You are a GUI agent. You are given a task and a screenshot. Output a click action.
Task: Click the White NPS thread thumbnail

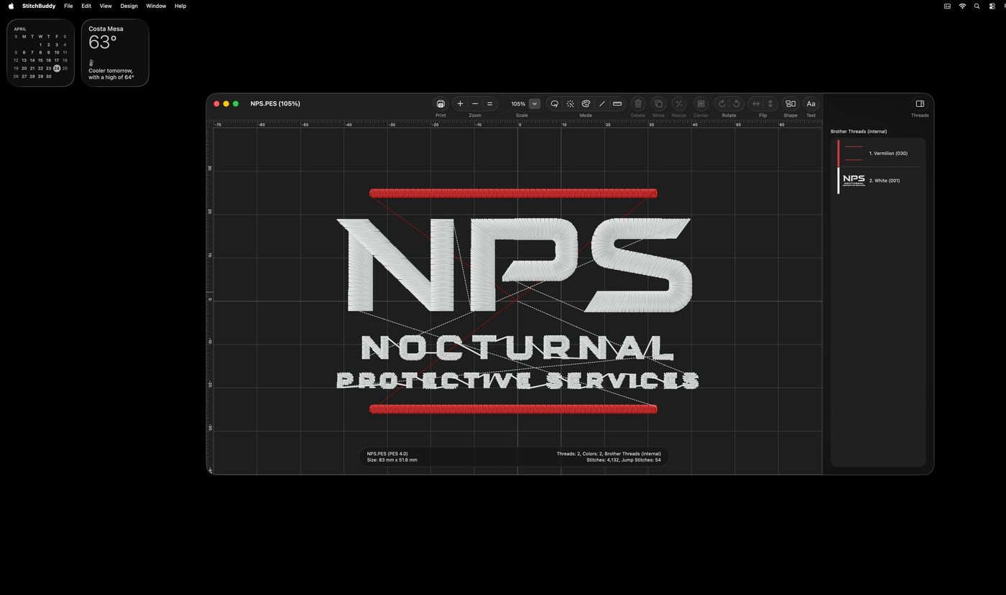854,180
